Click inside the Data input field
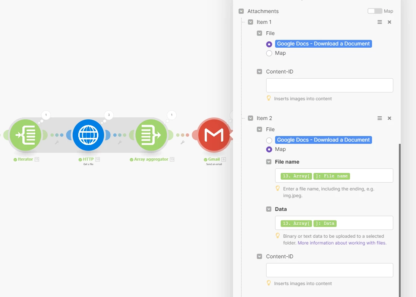Screen dimensions: 416x297 [334, 223]
